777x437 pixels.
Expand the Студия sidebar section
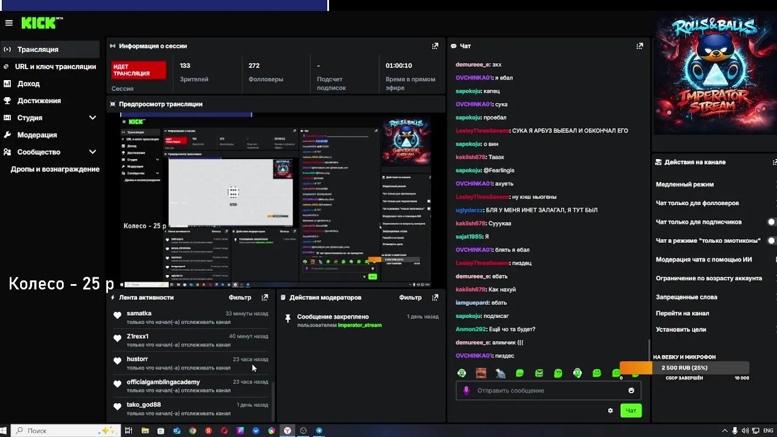point(92,118)
